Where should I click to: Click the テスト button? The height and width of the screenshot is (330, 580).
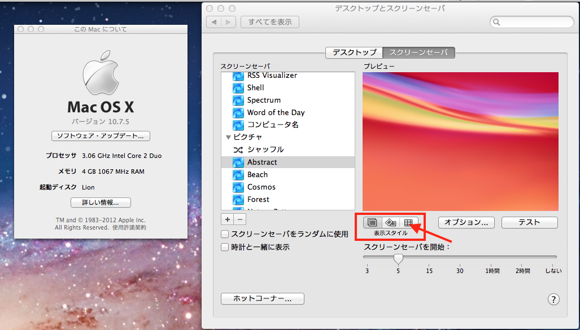[529, 222]
